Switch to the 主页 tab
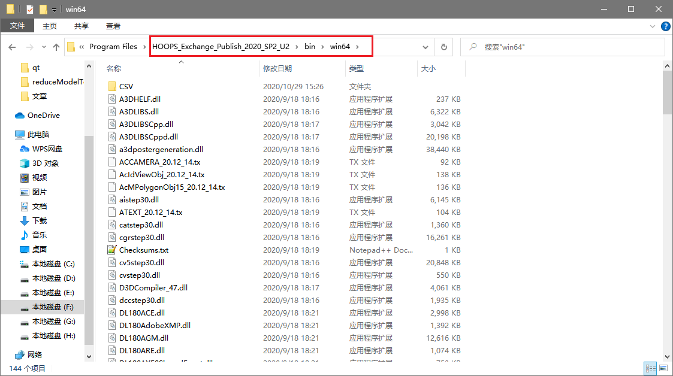Screen dimensions: 673x376 [x=49, y=26]
